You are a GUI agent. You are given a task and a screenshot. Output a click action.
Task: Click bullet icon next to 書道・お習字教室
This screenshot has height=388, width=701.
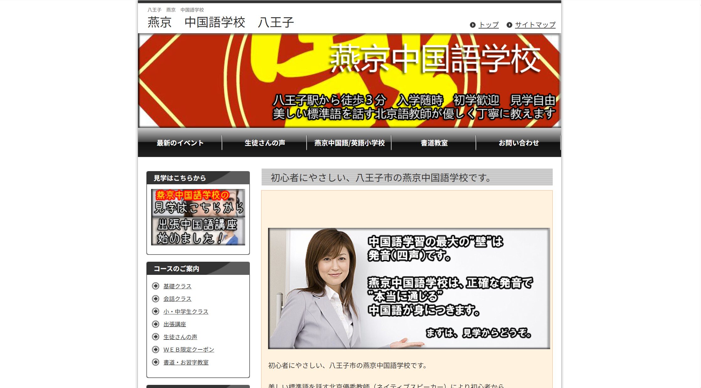coord(155,362)
